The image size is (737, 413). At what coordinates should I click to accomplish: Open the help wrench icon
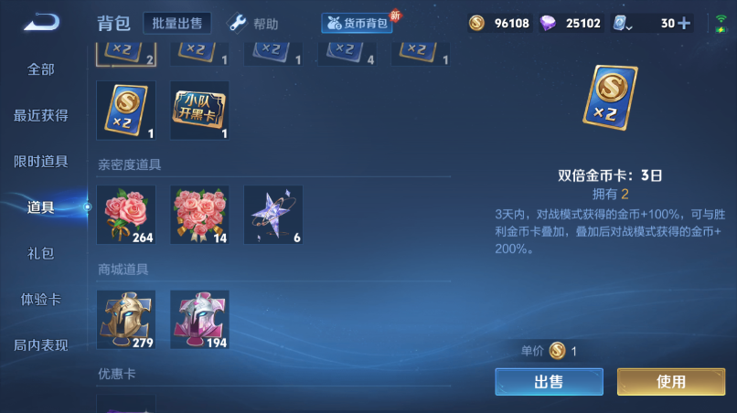coord(237,23)
